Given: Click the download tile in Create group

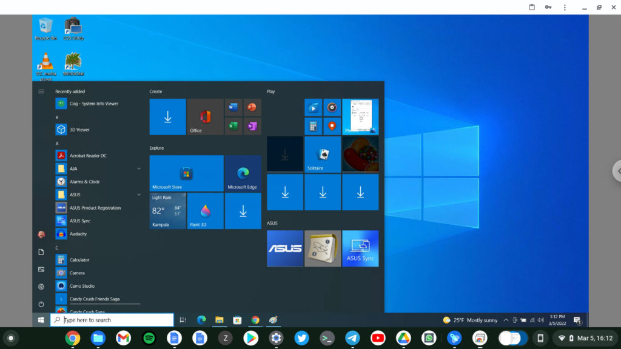Looking at the screenshot, I should [x=167, y=117].
